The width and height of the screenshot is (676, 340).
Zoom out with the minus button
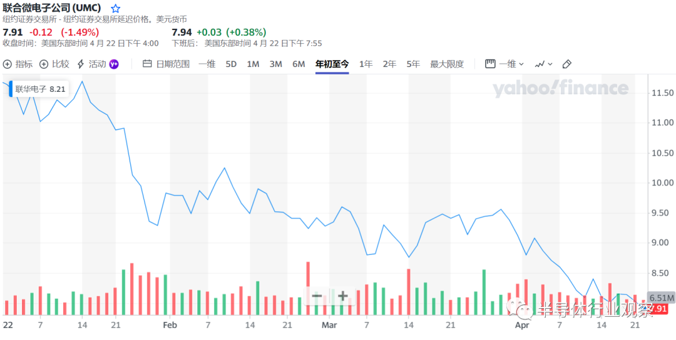pos(317,296)
